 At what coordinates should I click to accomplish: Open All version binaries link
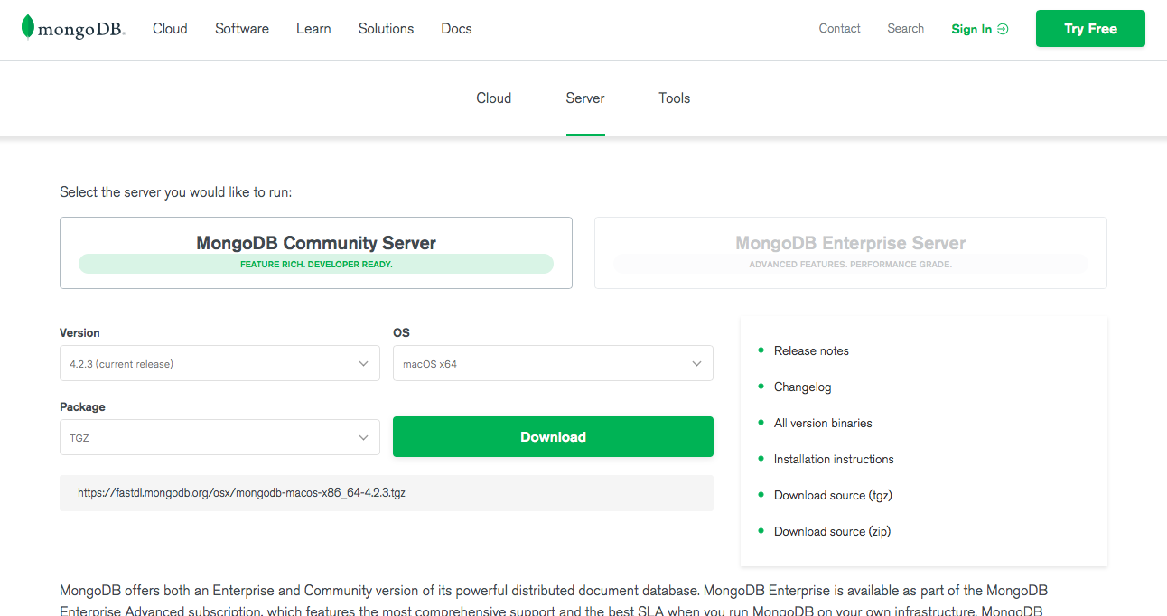coord(823,423)
